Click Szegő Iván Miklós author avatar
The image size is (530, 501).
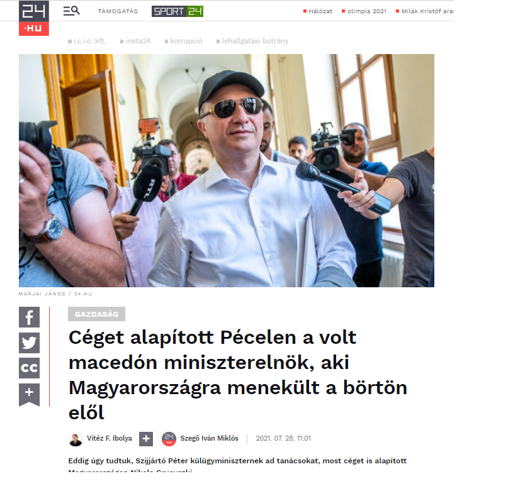click(x=169, y=439)
